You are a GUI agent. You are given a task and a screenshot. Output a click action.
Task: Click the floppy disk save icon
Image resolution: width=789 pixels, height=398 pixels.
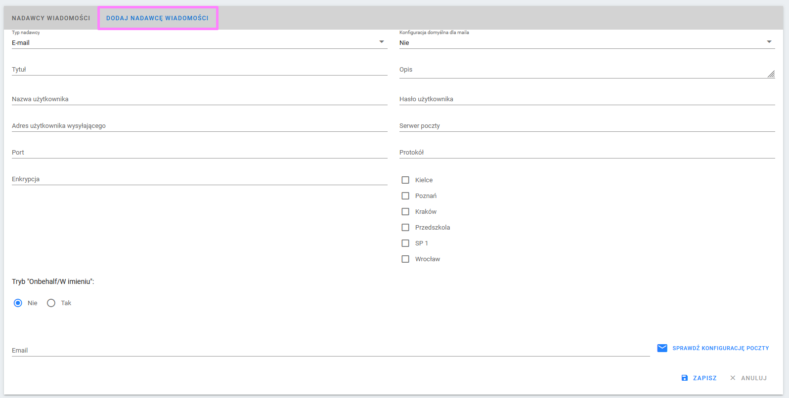[685, 378]
